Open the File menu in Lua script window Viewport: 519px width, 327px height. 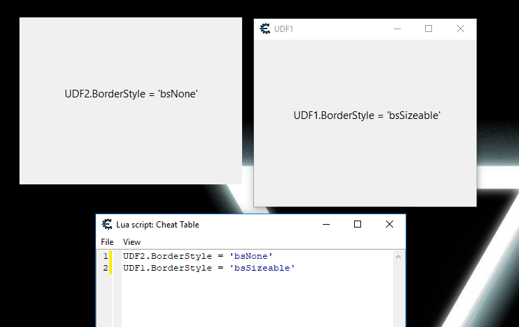[107, 242]
